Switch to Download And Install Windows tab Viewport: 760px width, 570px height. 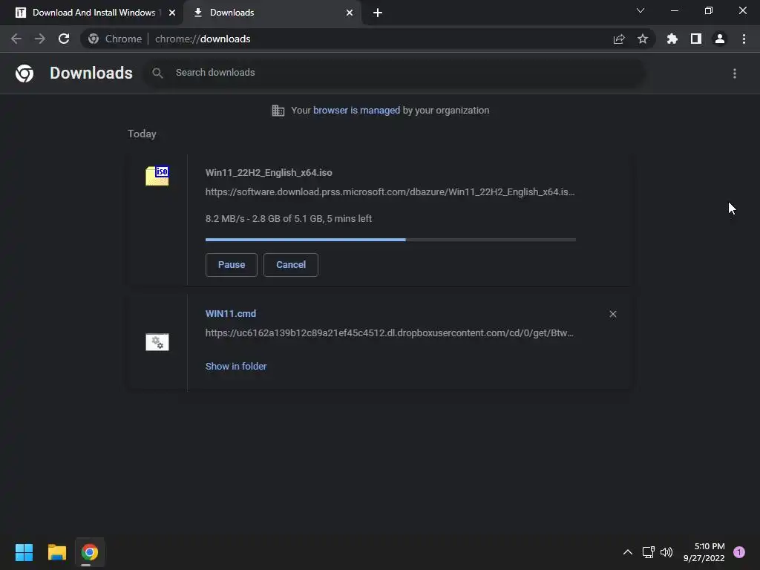pos(92,13)
